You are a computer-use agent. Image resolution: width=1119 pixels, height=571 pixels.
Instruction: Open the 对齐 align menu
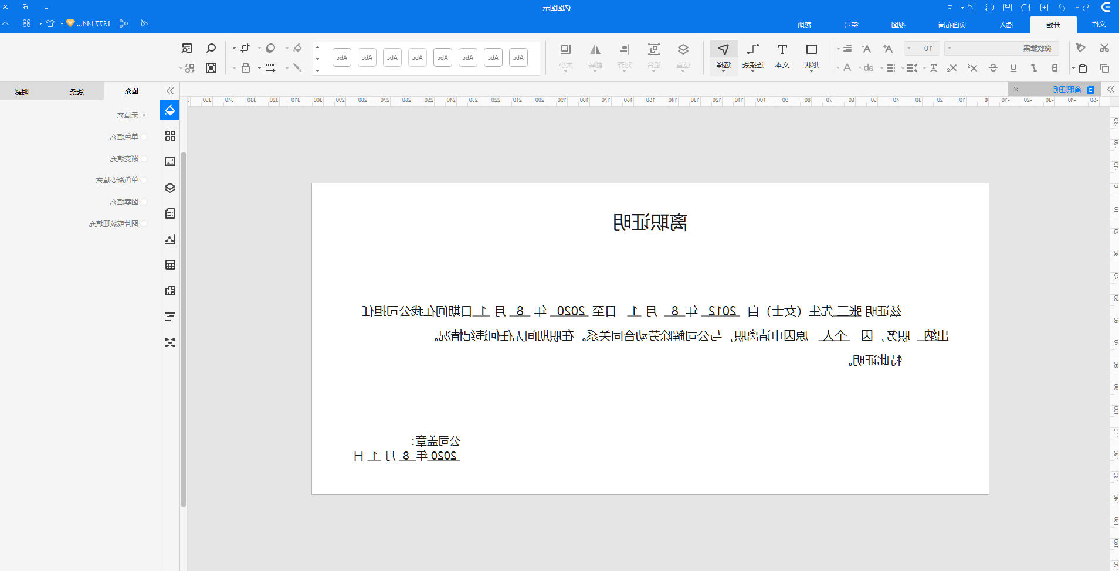click(625, 57)
